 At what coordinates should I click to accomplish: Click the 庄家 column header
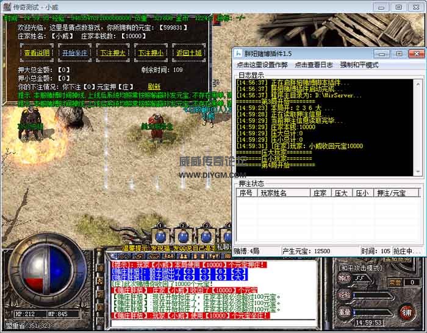click(x=320, y=193)
